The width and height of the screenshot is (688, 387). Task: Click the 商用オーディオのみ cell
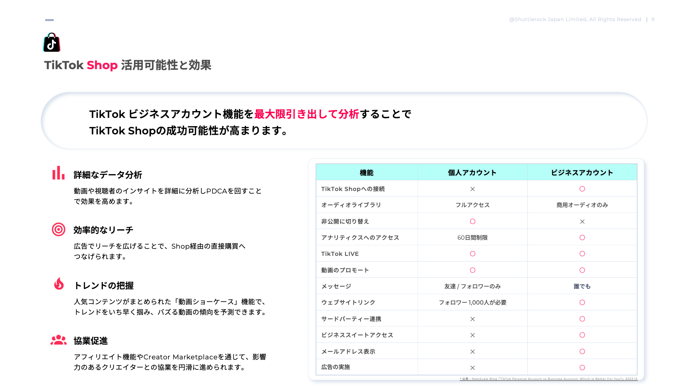coord(582,205)
